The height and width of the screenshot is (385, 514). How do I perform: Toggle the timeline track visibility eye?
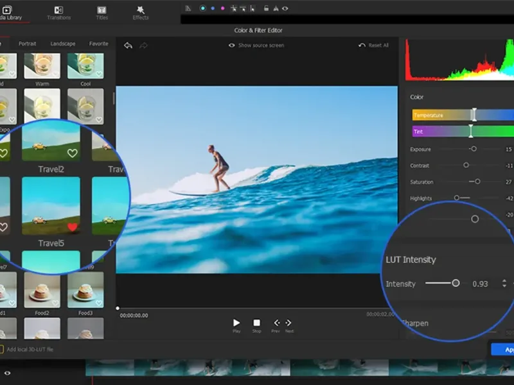tap(8, 372)
